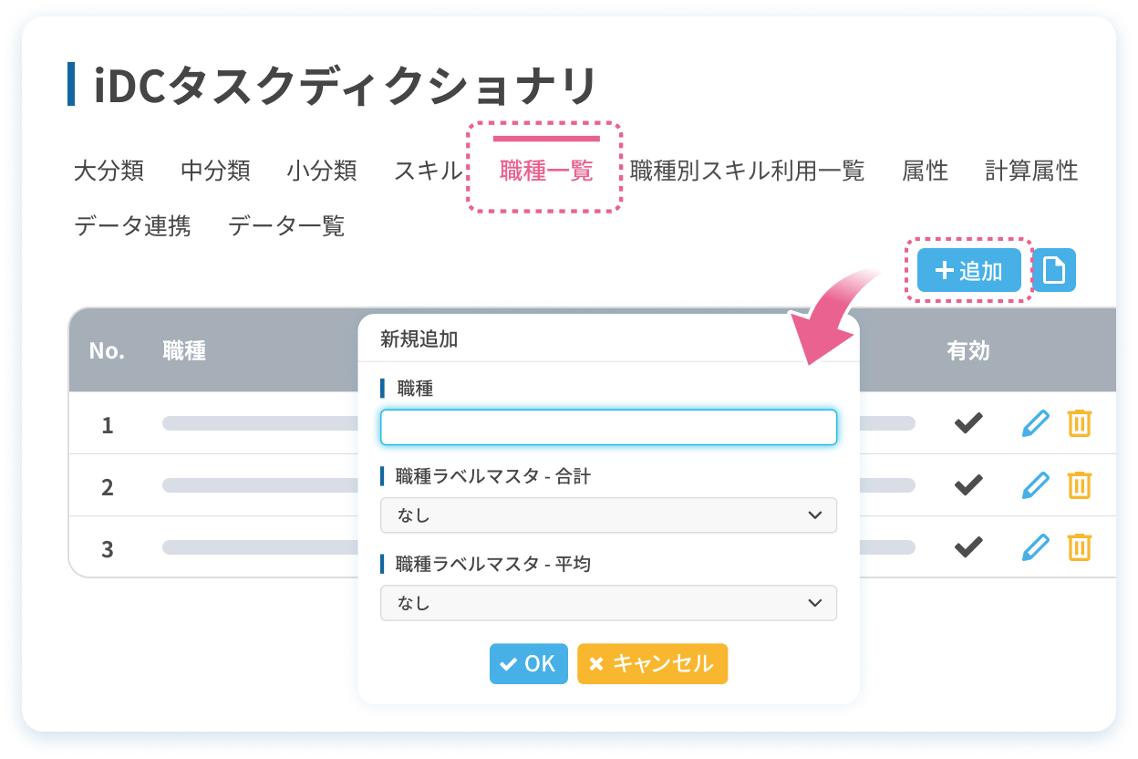Select the スキル tab
The image size is (1138, 759).
pos(428,171)
